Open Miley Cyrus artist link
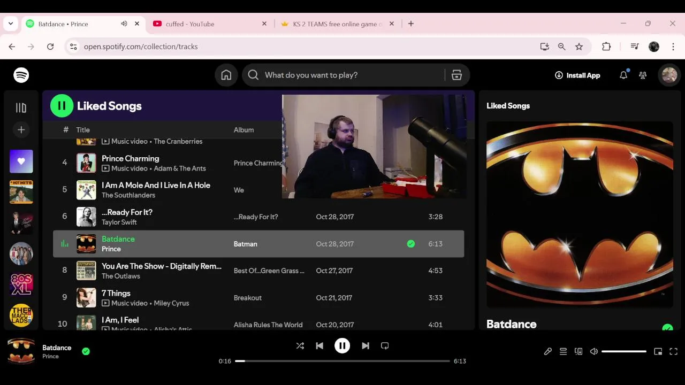Viewport: 685px width, 385px height. (172, 303)
